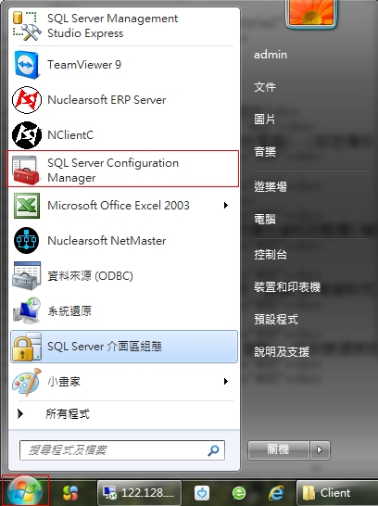Open 系統還原 system restore icon
The image size is (378, 506).
coord(27,311)
